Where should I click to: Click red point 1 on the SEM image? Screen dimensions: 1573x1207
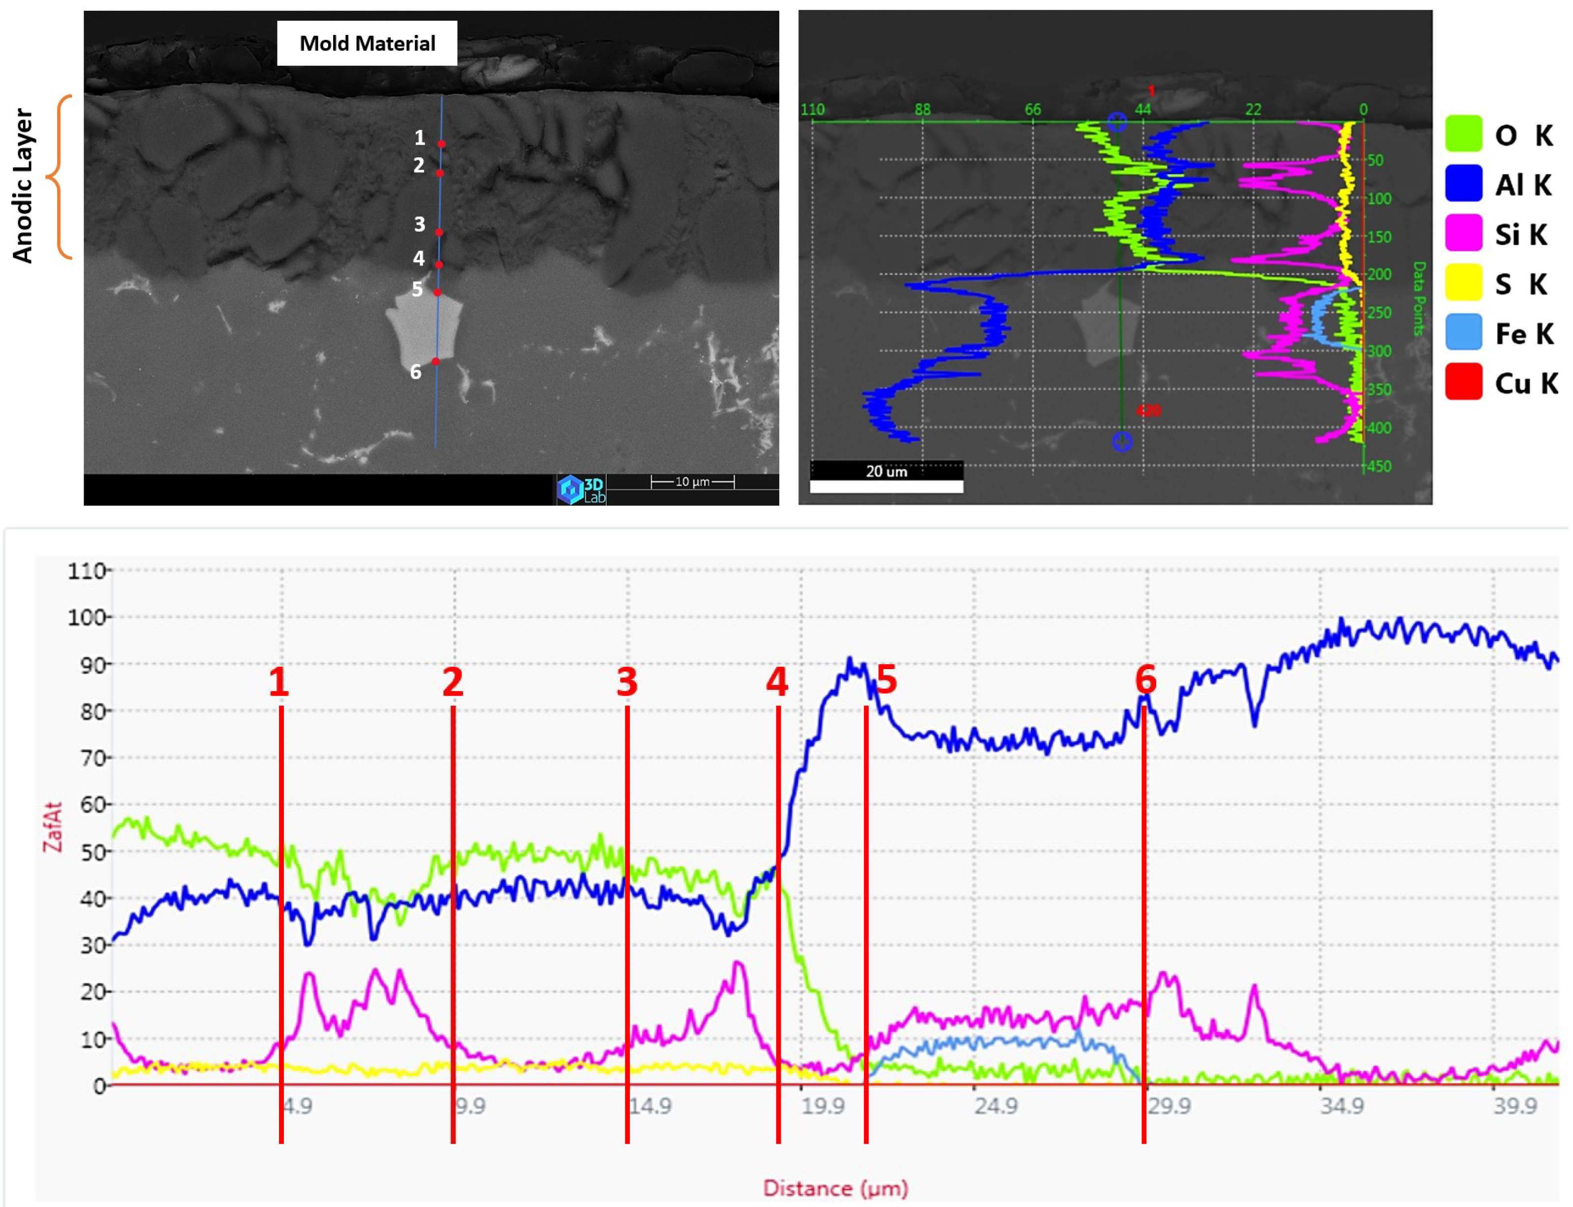click(441, 145)
